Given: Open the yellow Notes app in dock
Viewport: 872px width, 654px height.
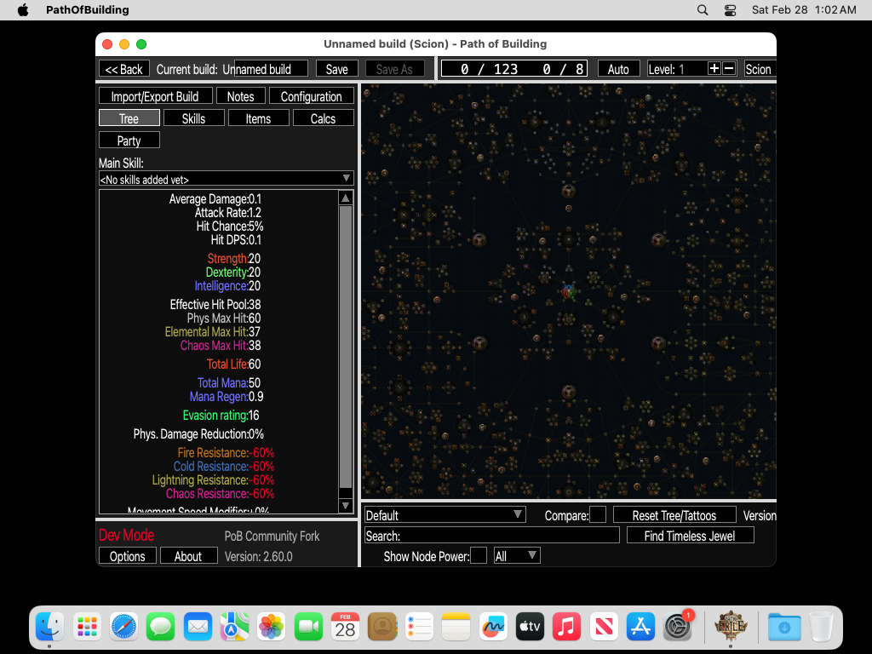Looking at the screenshot, I should click(456, 627).
